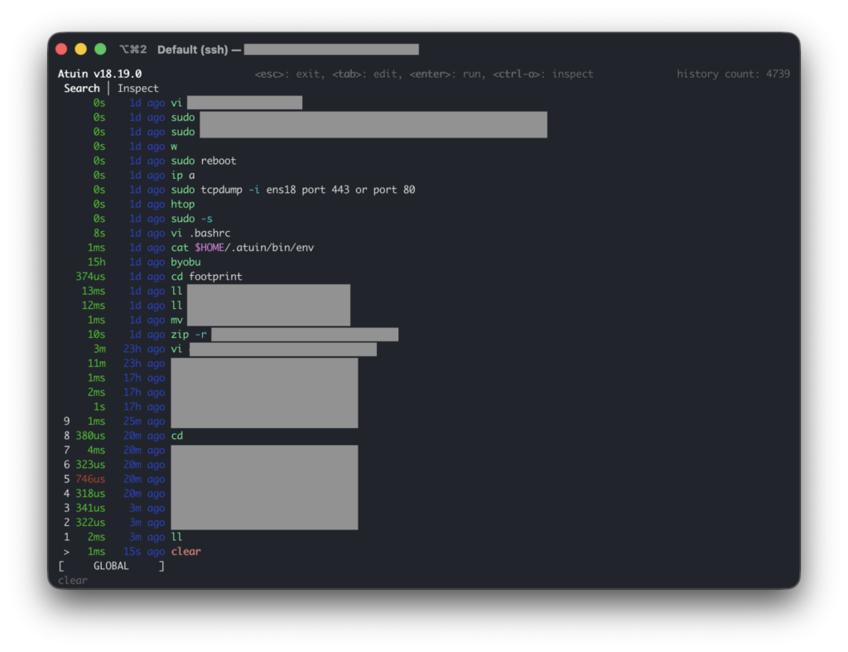
Task: Select the 'htop' history entry
Action: coord(183,205)
